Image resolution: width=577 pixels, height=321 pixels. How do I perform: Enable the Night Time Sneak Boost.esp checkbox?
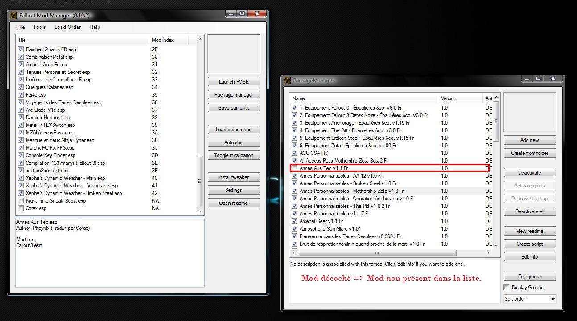(x=21, y=201)
